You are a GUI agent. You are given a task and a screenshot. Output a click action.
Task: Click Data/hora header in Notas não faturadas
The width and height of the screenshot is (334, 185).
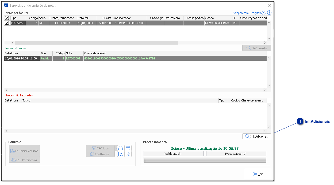[x=13, y=101]
